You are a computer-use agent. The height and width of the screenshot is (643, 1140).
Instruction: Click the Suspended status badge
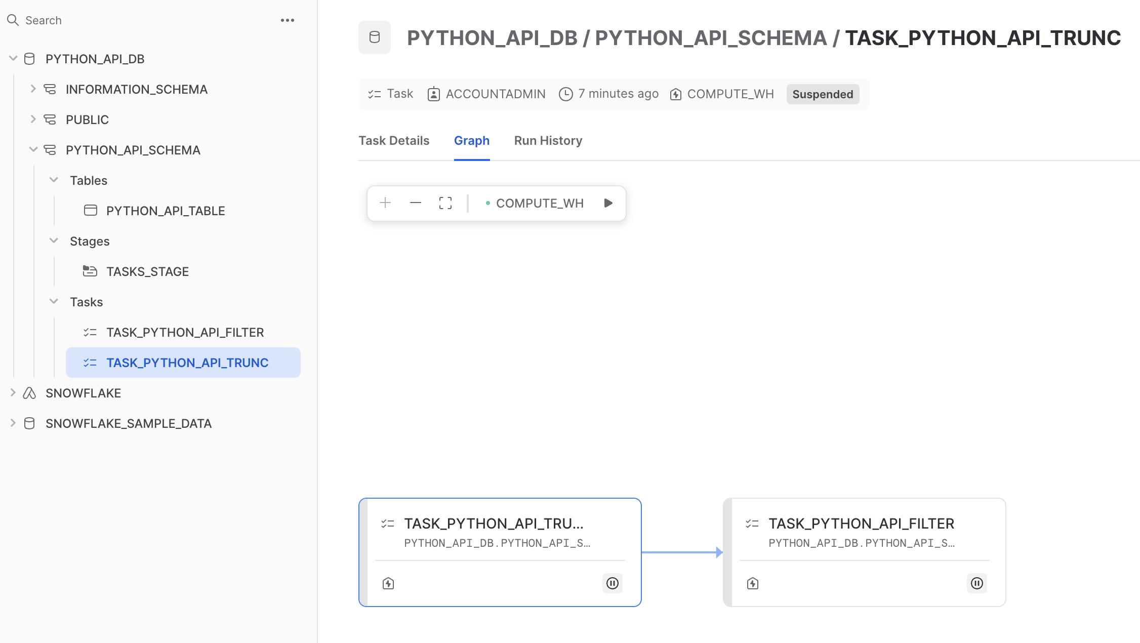pos(823,94)
